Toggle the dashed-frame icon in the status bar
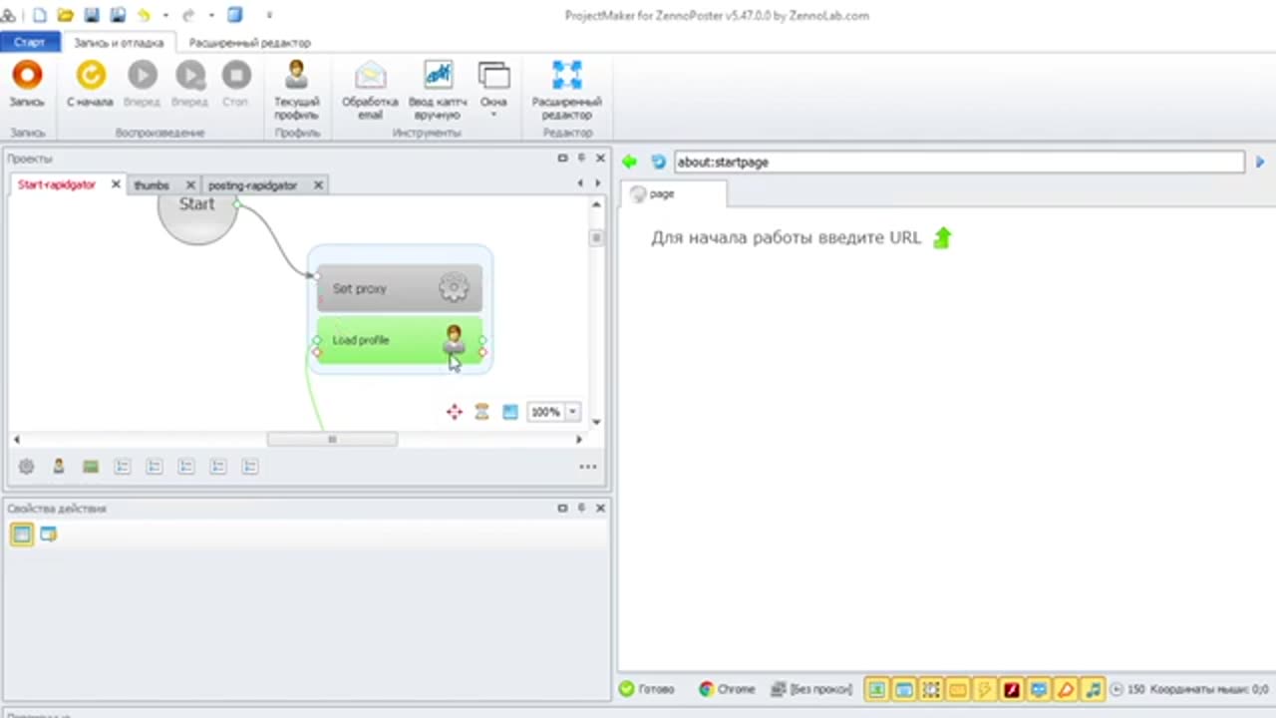This screenshot has height=718, width=1276. click(x=930, y=689)
